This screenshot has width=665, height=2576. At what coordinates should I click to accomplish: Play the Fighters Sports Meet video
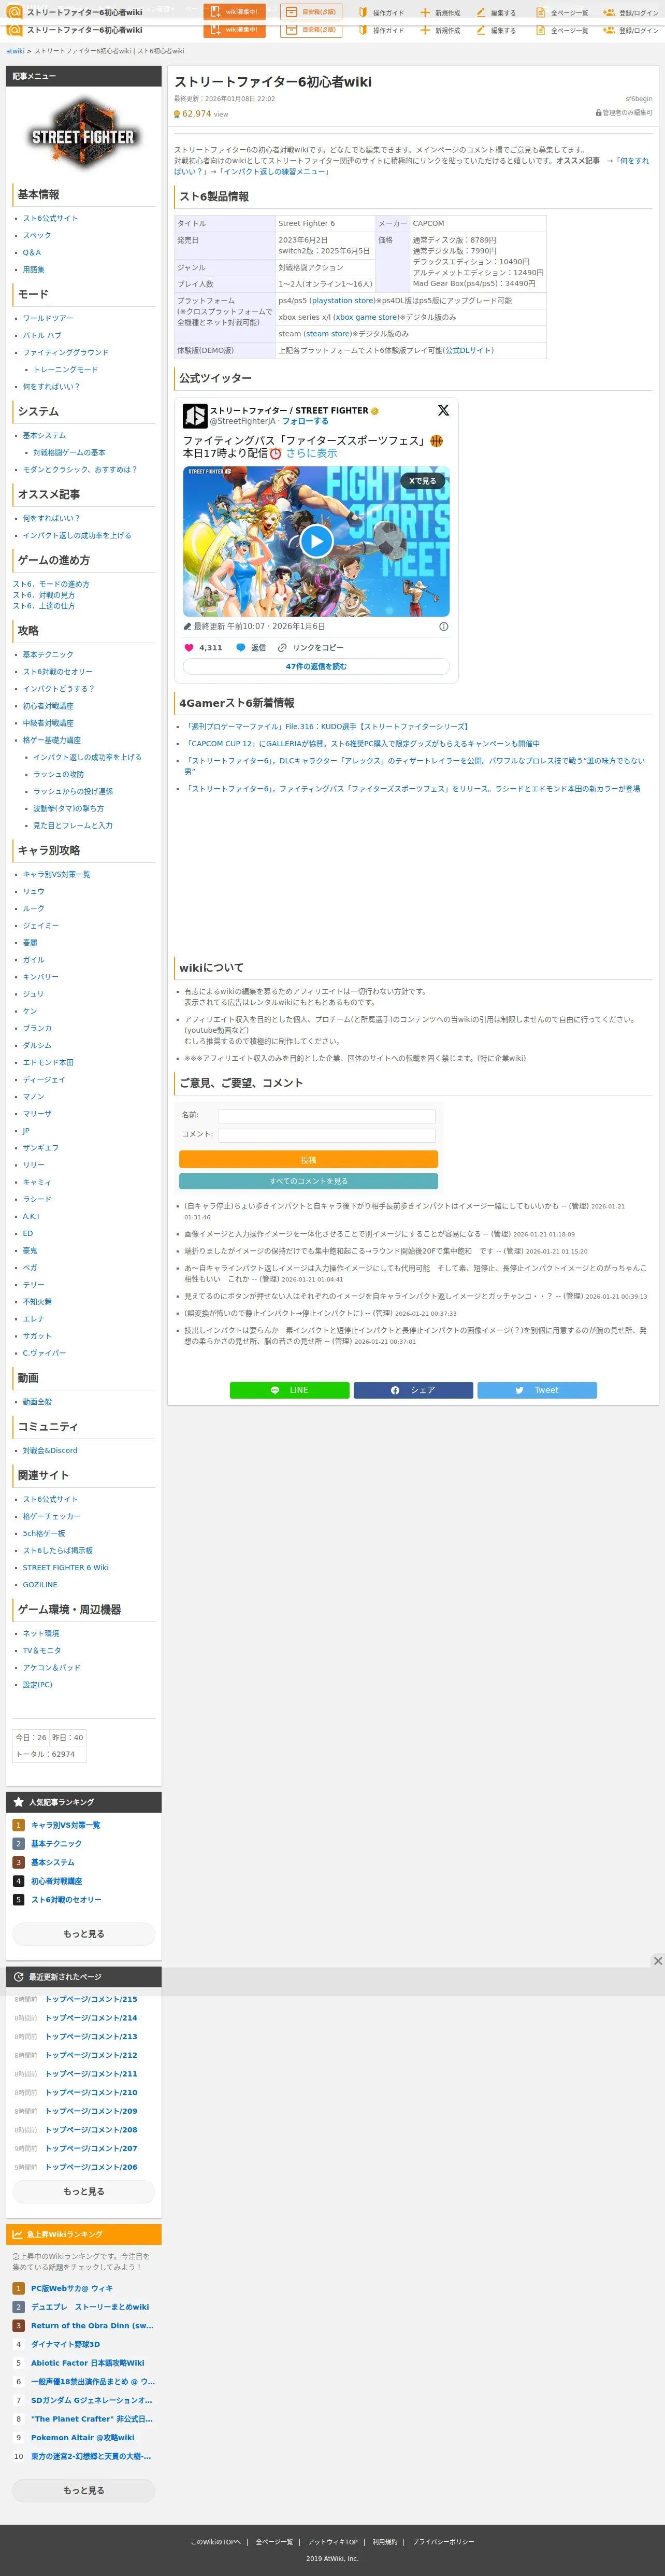point(316,541)
